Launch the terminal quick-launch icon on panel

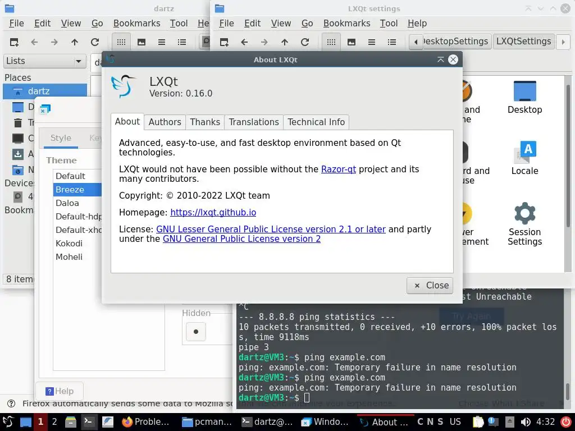pyautogui.click(x=88, y=422)
